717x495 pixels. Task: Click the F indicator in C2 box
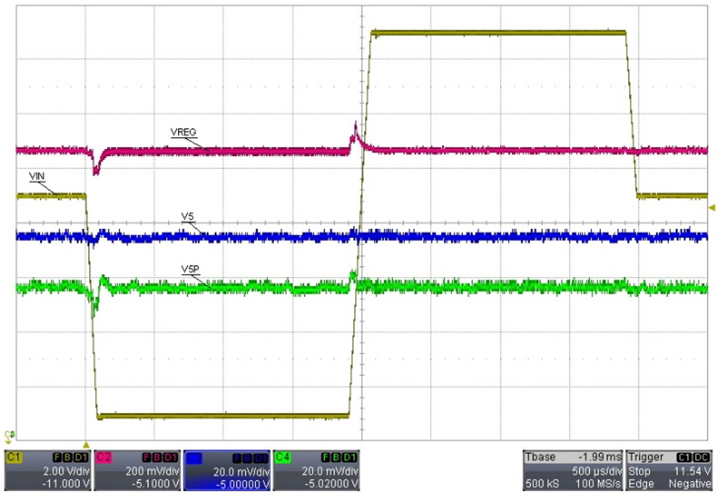click(x=145, y=457)
